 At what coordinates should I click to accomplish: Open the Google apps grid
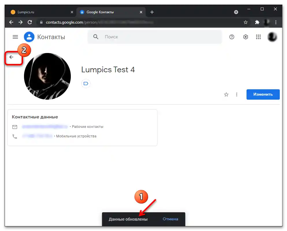pyautogui.click(x=258, y=37)
